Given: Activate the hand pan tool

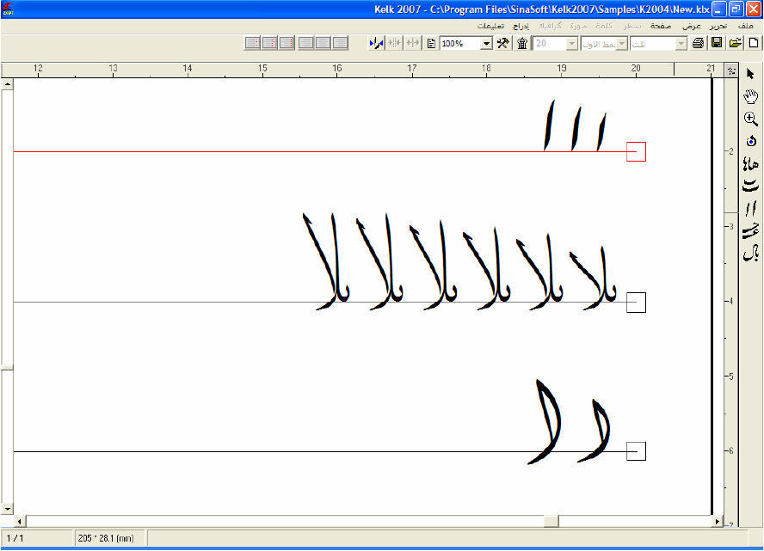Looking at the screenshot, I should [x=750, y=96].
